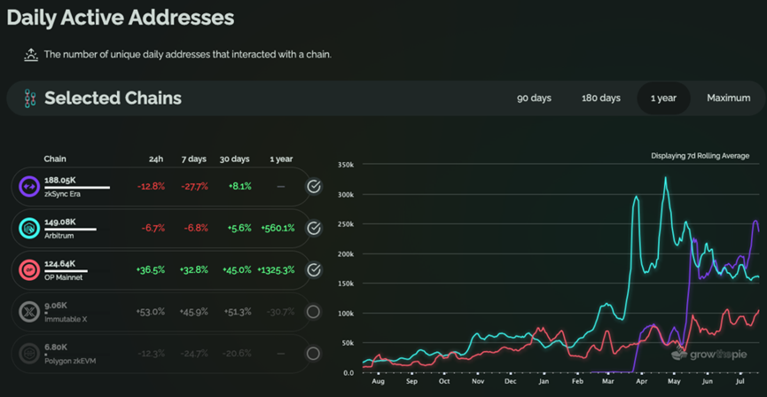Image resolution: width=767 pixels, height=397 pixels.
Task: Select the Maximum timespan option
Action: pyautogui.click(x=728, y=98)
